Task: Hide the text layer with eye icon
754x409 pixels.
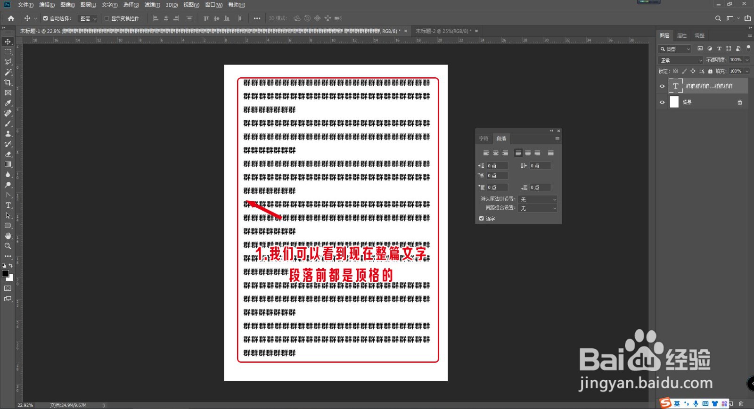Action: (x=662, y=86)
